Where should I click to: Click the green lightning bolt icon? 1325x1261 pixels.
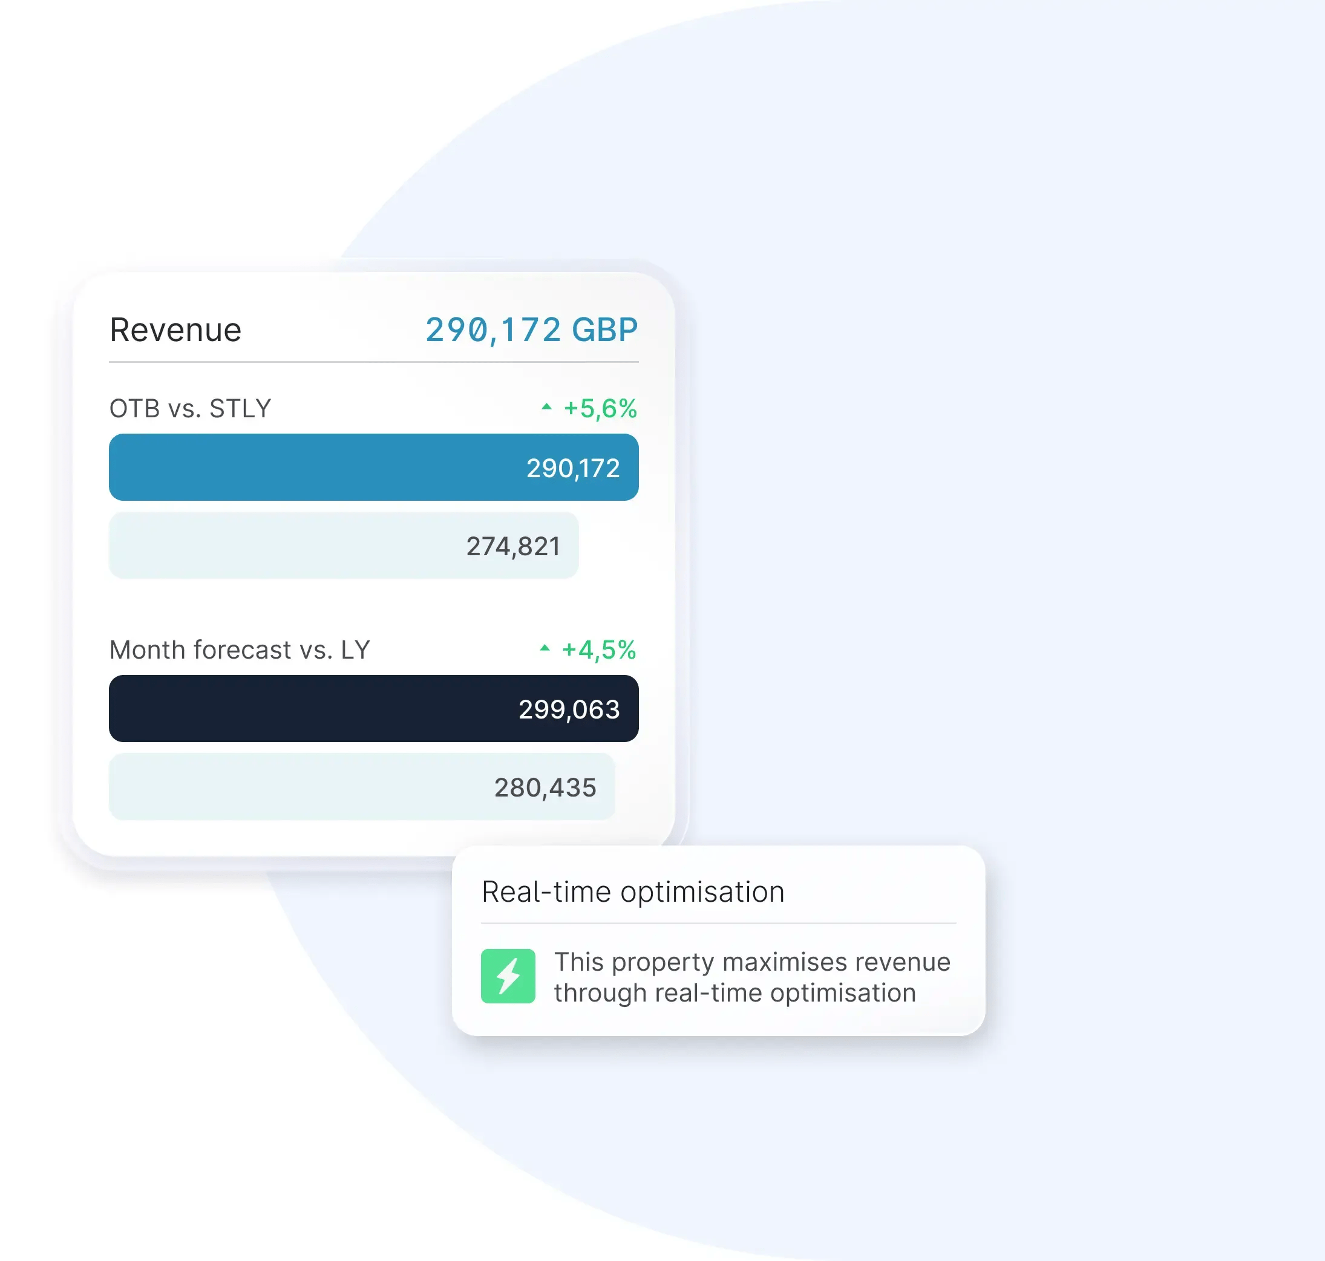(508, 976)
